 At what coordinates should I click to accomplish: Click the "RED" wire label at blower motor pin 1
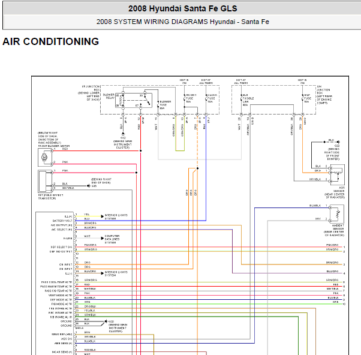tap(65, 149)
